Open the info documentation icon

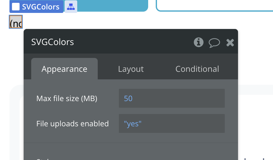[199, 42]
